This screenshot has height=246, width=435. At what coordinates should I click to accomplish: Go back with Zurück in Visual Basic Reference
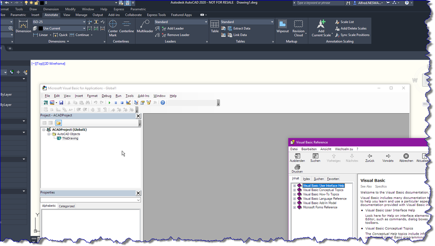(x=370, y=158)
